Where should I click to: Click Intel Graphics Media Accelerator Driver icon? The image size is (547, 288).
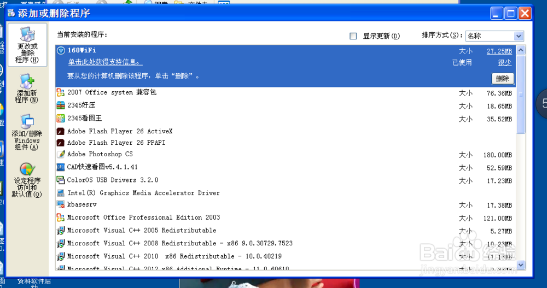pyautogui.click(x=61, y=193)
